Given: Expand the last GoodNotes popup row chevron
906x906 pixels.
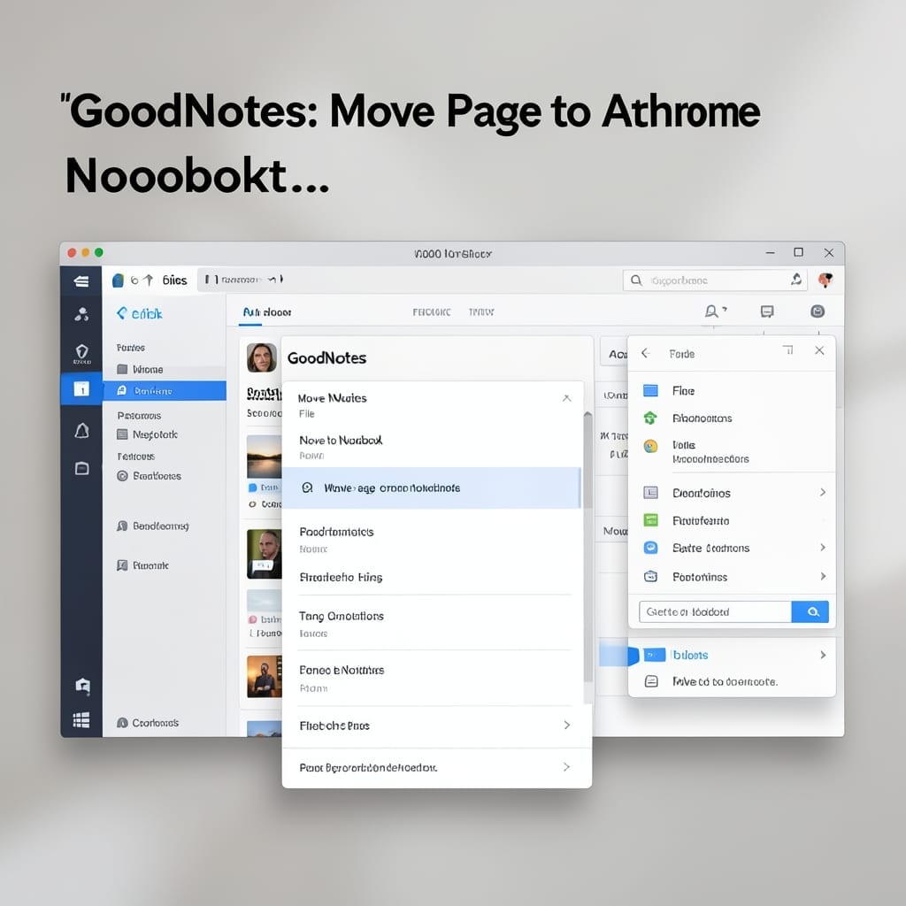Looking at the screenshot, I should point(567,767).
